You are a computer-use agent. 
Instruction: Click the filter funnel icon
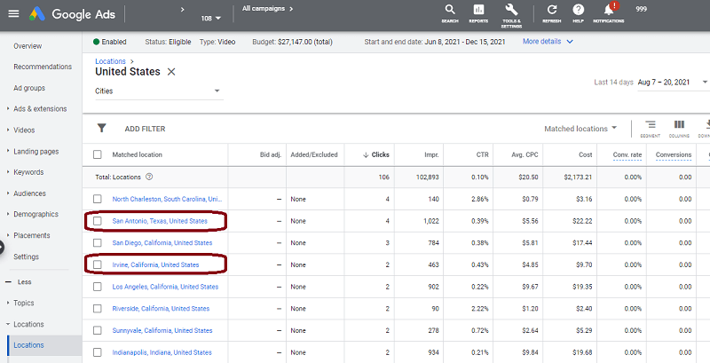click(102, 129)
